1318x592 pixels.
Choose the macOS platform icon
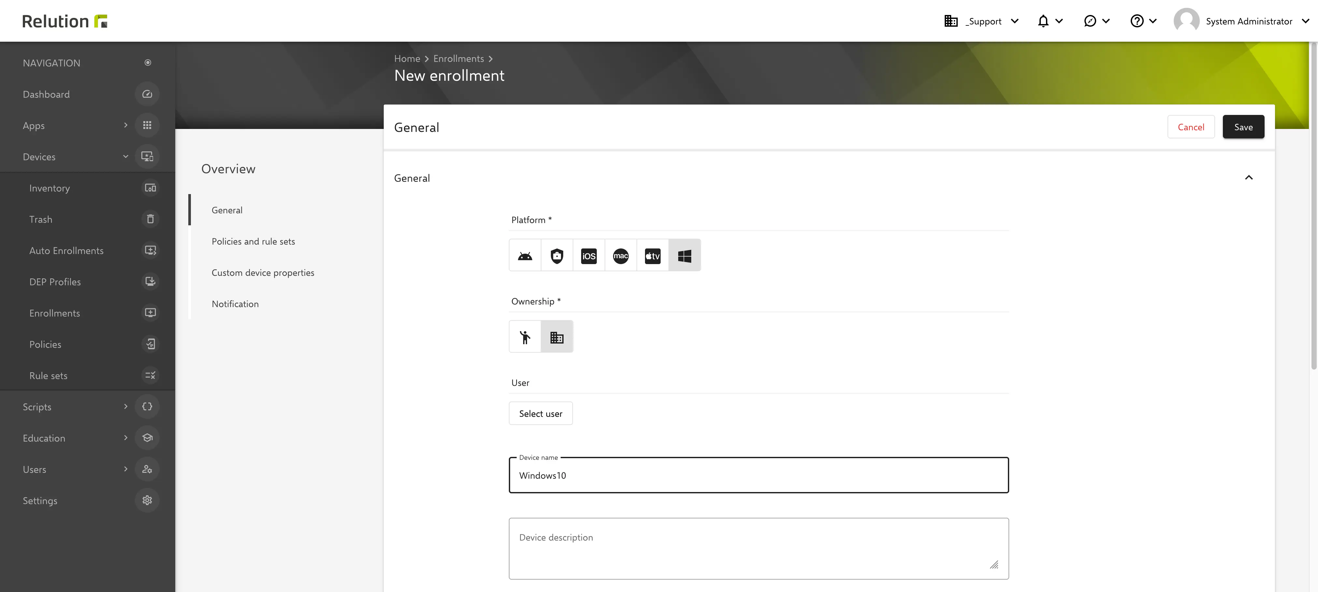(621, 255)
